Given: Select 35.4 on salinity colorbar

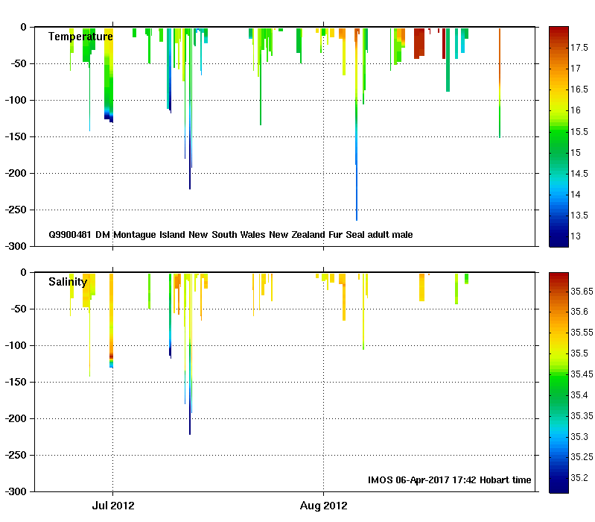Looking at the screenshot, I should click(x=579, y=395).
